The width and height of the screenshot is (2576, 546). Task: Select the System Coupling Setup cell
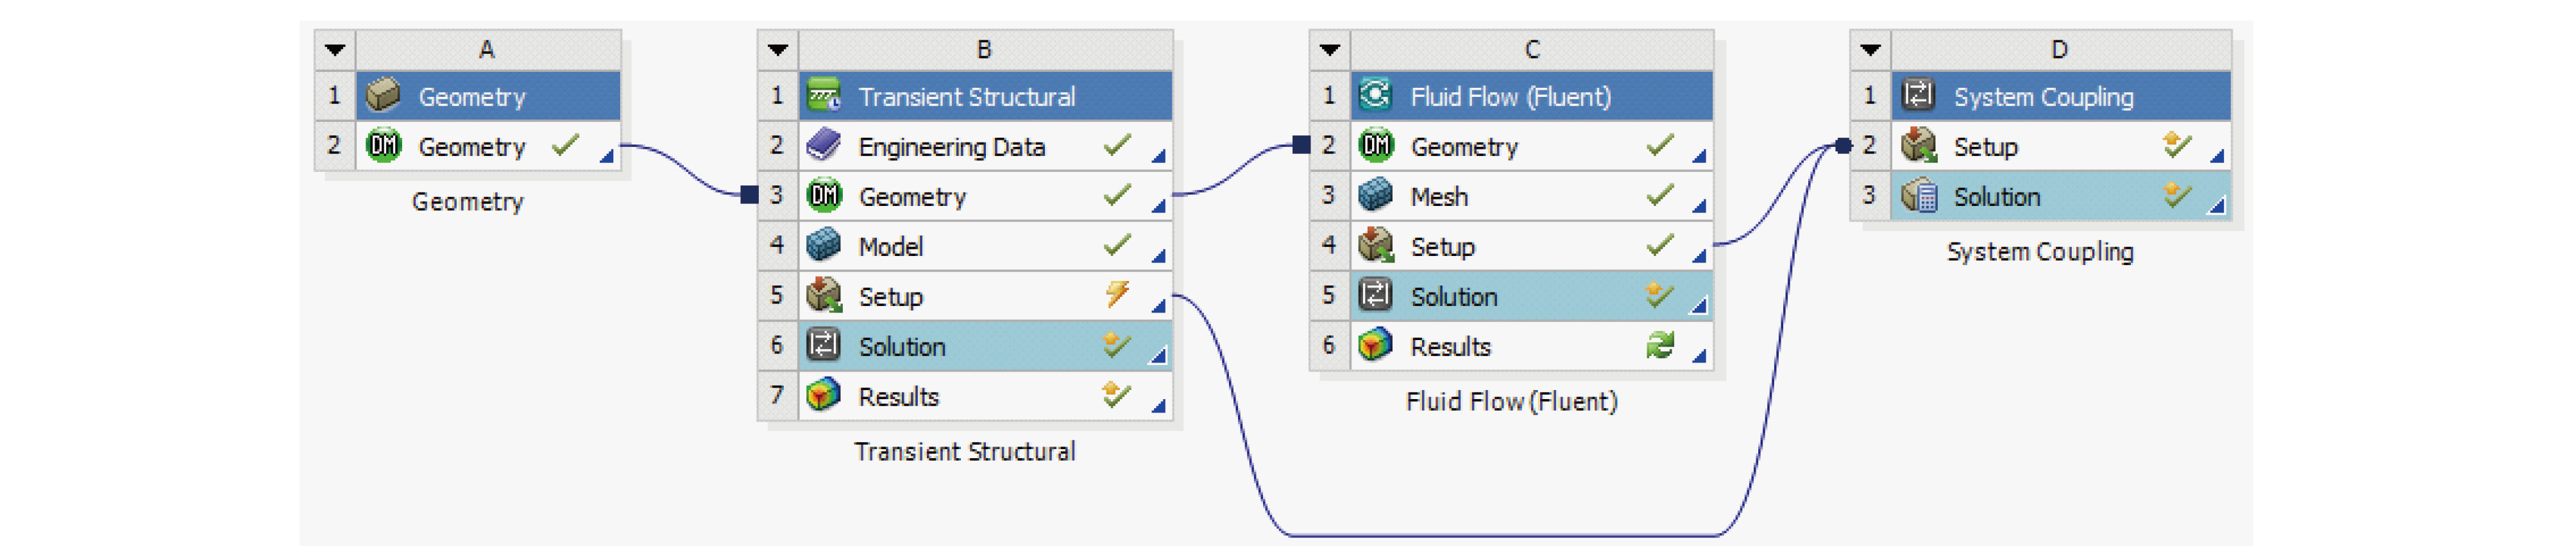(2060, 146)
